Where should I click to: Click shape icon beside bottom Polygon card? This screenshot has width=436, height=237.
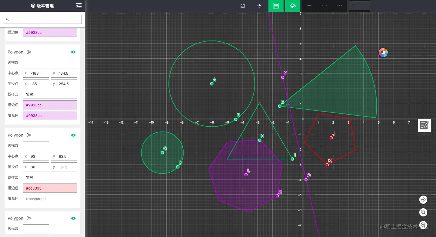tap(29, 218)
